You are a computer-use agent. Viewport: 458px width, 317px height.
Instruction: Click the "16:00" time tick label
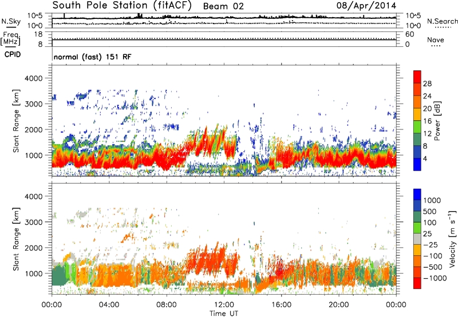click(281, 305)
